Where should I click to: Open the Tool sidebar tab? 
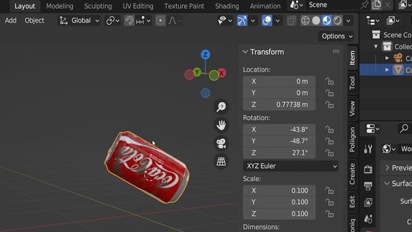point(352,83)
